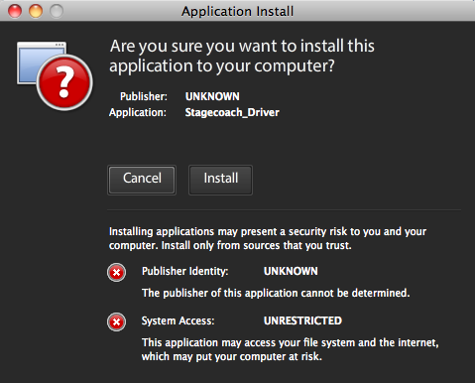Image resolution: width=475 pixels, height=383 pixels.
Task: Click the install confirmation heading question
Action: [242, 56]
